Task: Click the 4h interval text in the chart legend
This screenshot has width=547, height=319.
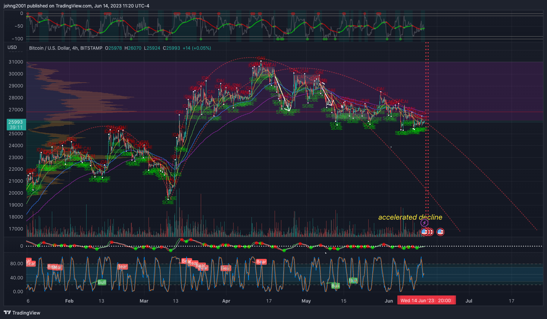Action: tap(75, 48)
